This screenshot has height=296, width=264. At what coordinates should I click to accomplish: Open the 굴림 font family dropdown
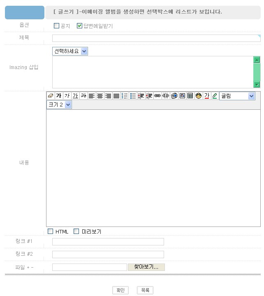237,96
